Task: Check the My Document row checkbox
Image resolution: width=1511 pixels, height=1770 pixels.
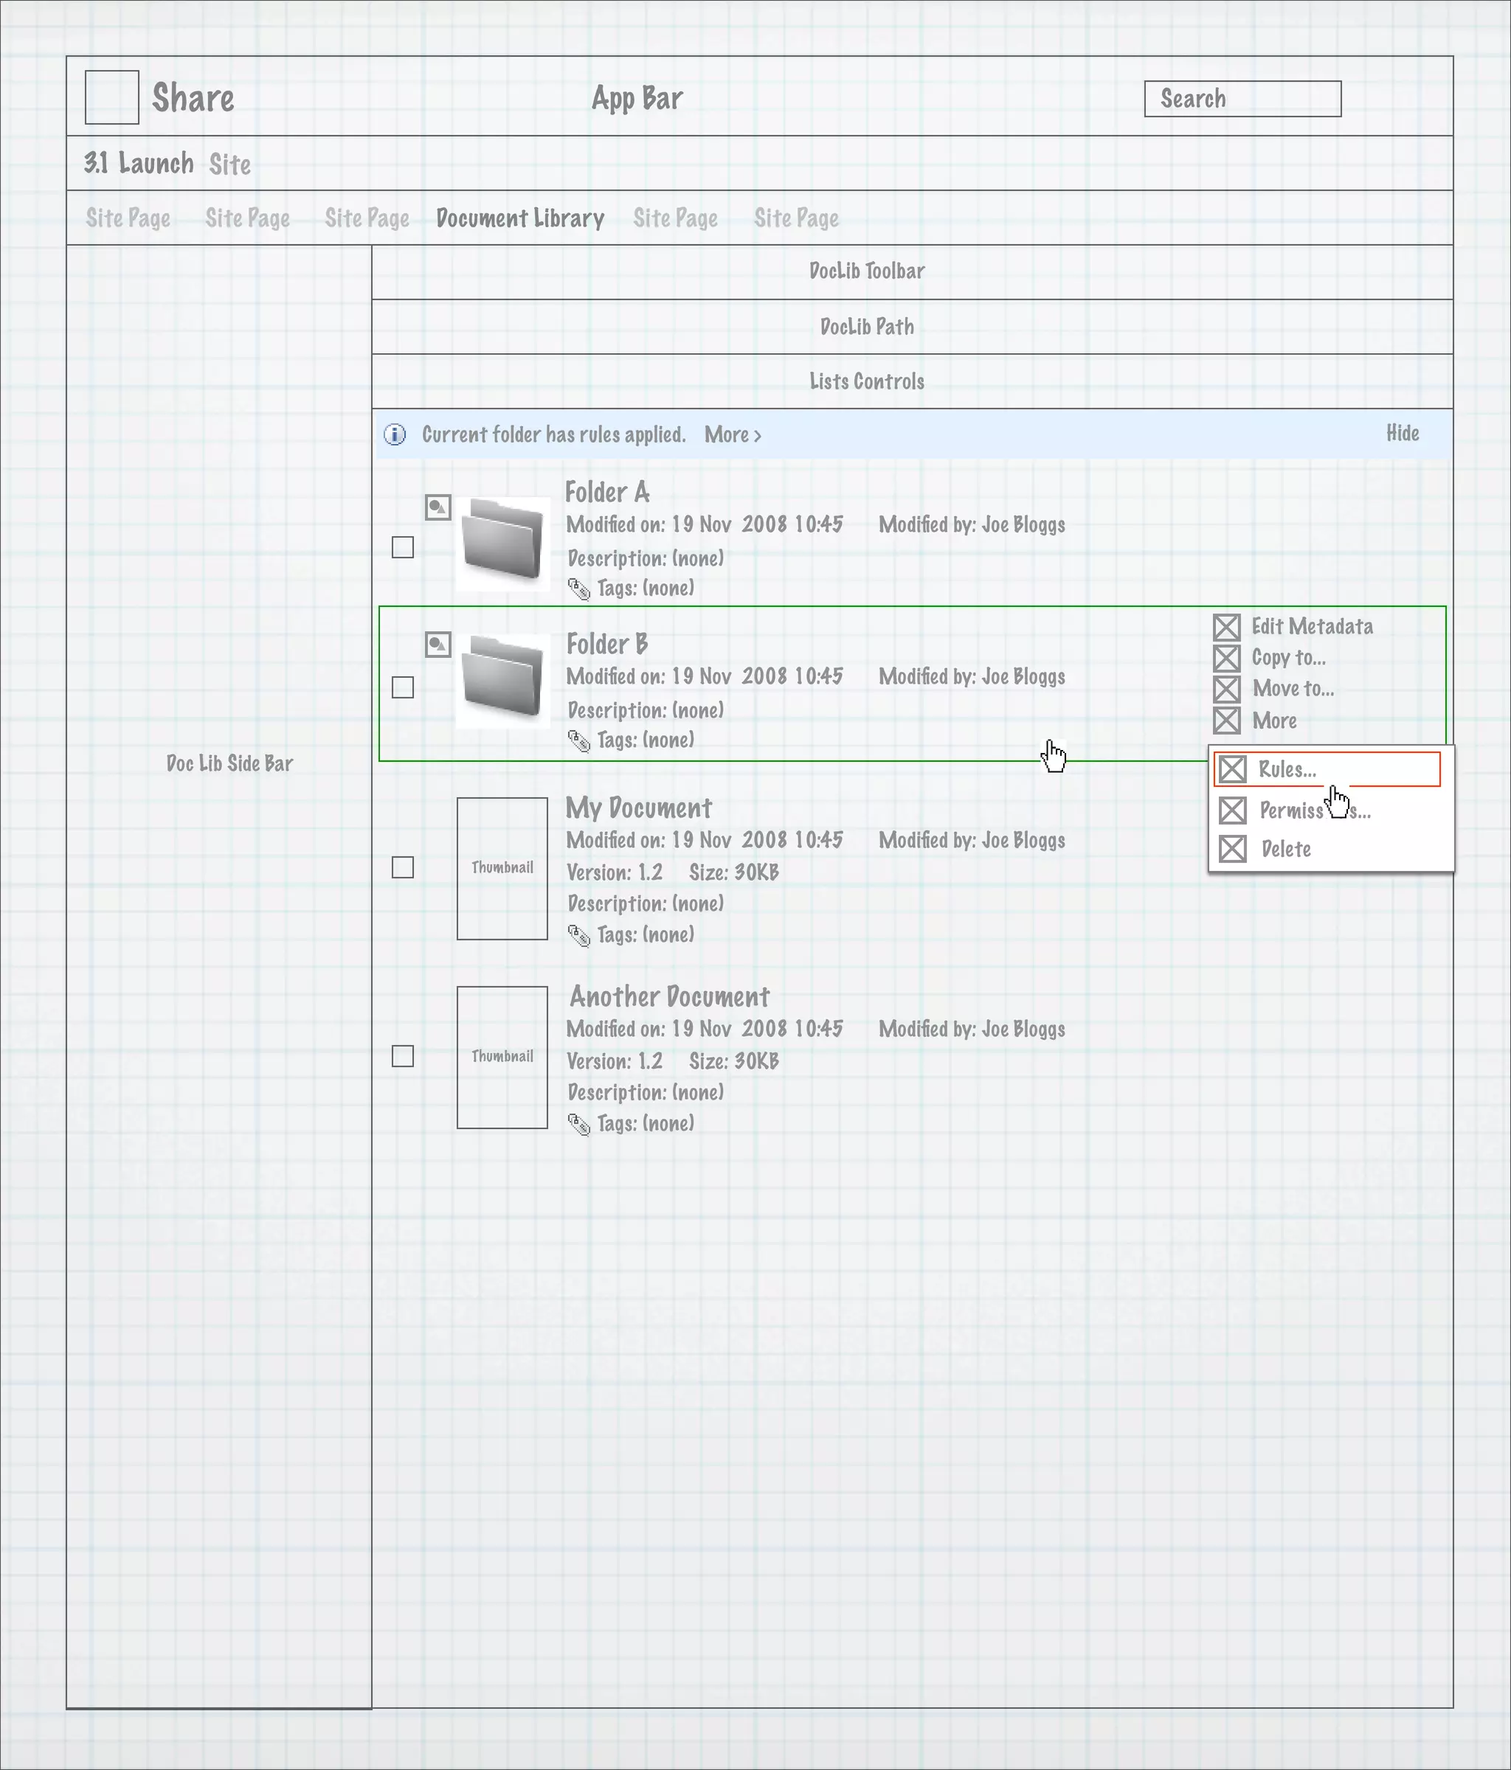Action: click(x=403, y=867)
